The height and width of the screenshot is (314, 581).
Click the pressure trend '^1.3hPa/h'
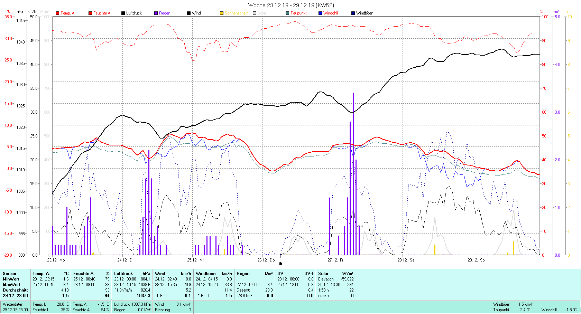pyautogui.click(x=123, y=290)
